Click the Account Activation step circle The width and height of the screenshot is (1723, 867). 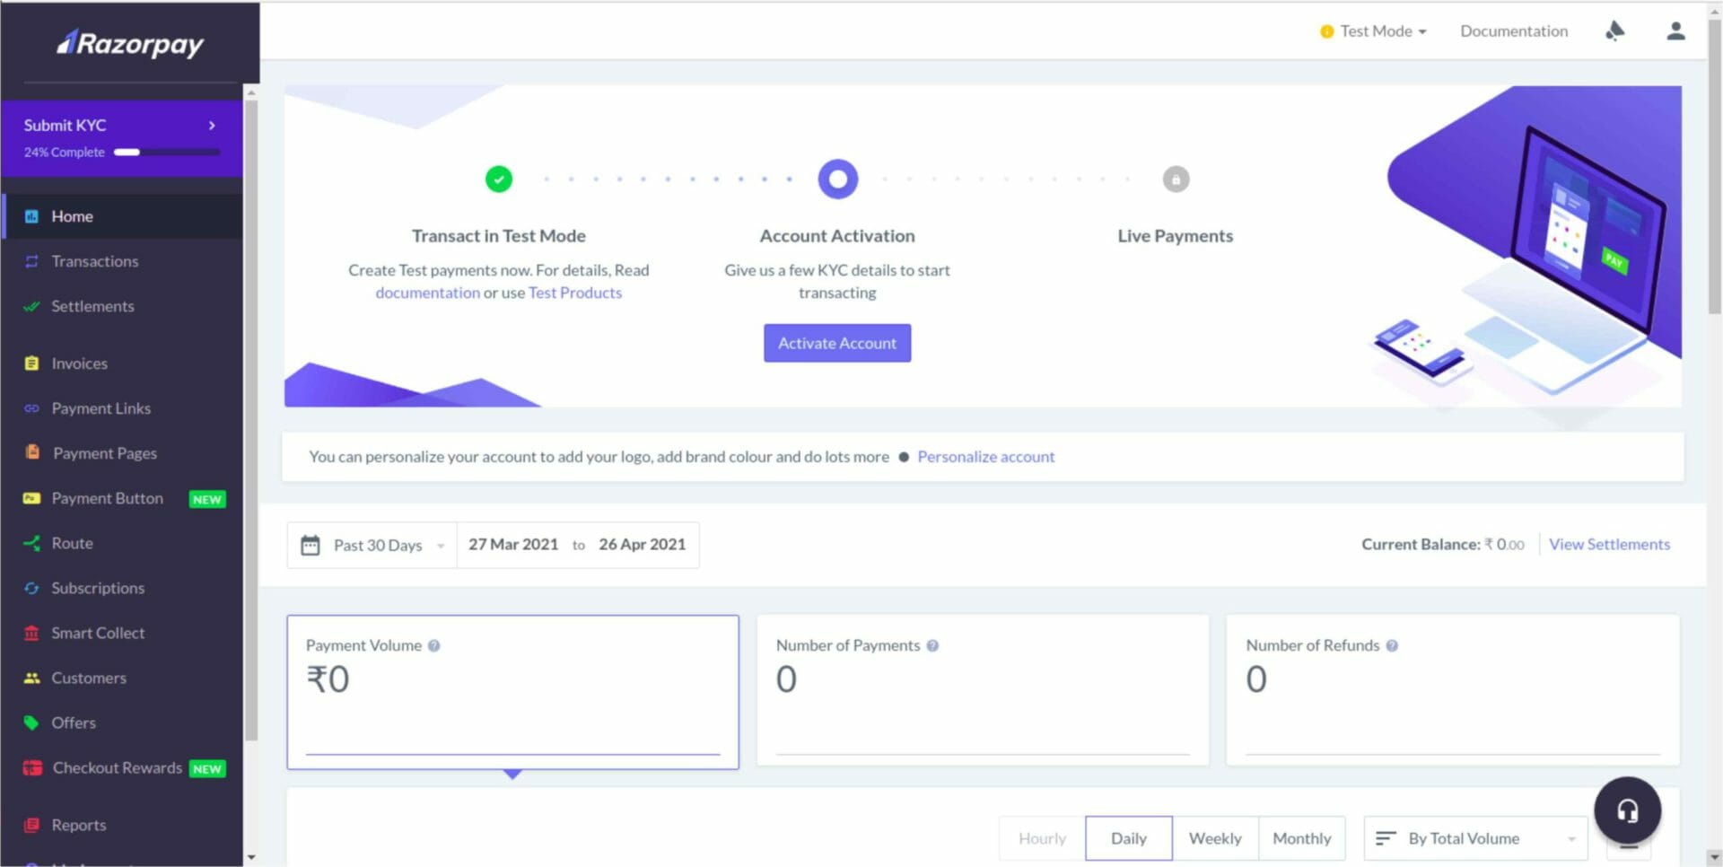click(x=837, y=180)
